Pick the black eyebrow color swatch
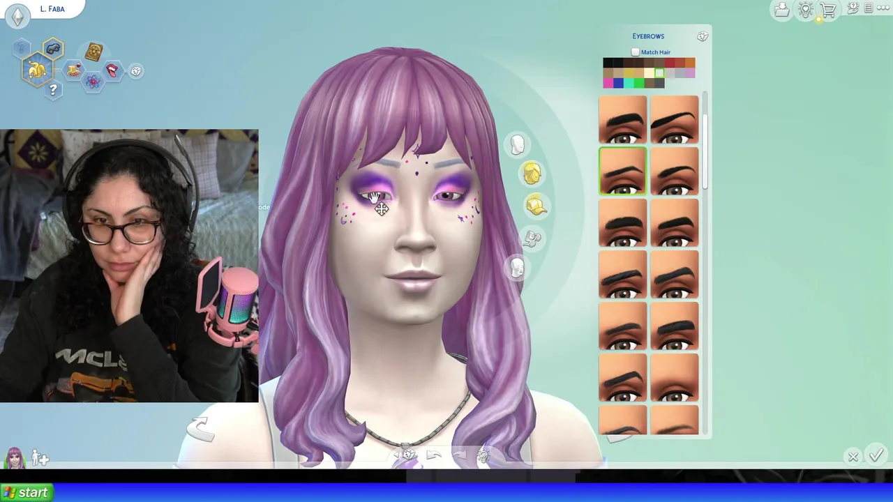This screenshot has width=893, height=502. coord(608,63)
